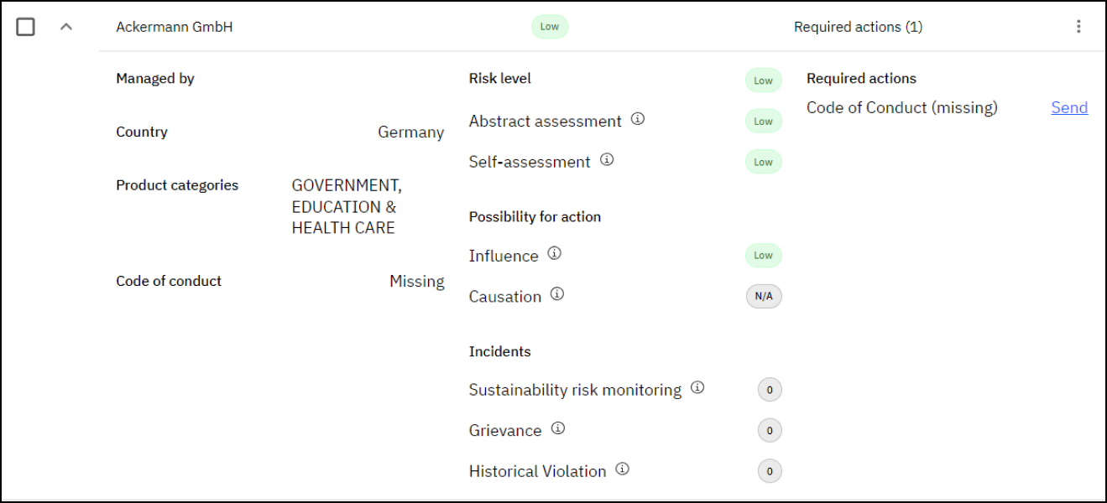Click Low badge next to Influence
The width and height of the screenshot is (1107, 503).
coord(763,256)
